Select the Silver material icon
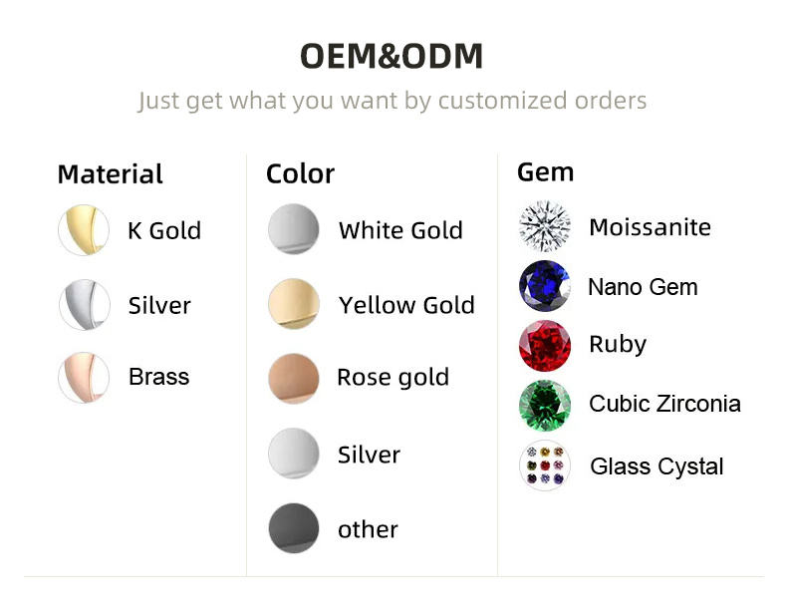 pos(84,305)
